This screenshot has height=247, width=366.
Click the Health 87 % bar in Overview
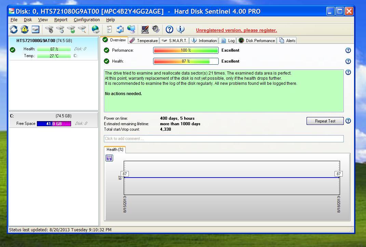click(186, 61)
